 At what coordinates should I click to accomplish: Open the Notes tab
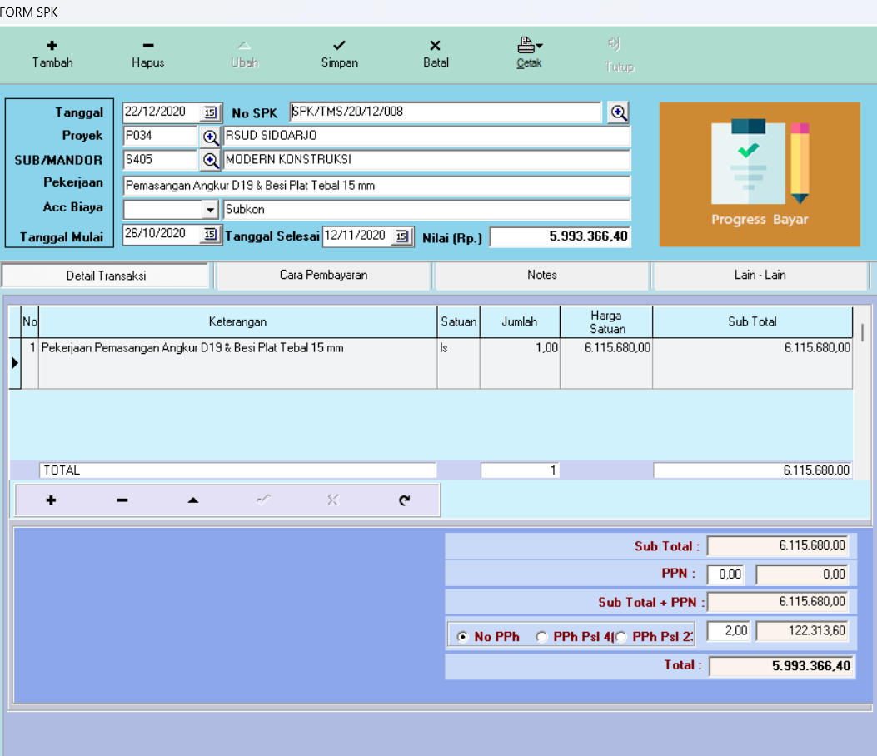point(541,275)
